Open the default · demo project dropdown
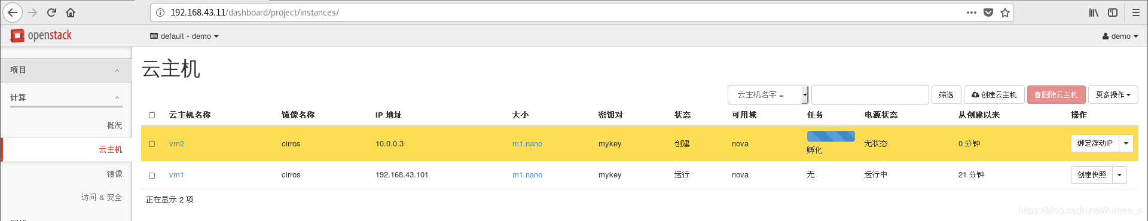This screenshot has width=1148, height=221. pyautogui.click(x=184, y=36)
